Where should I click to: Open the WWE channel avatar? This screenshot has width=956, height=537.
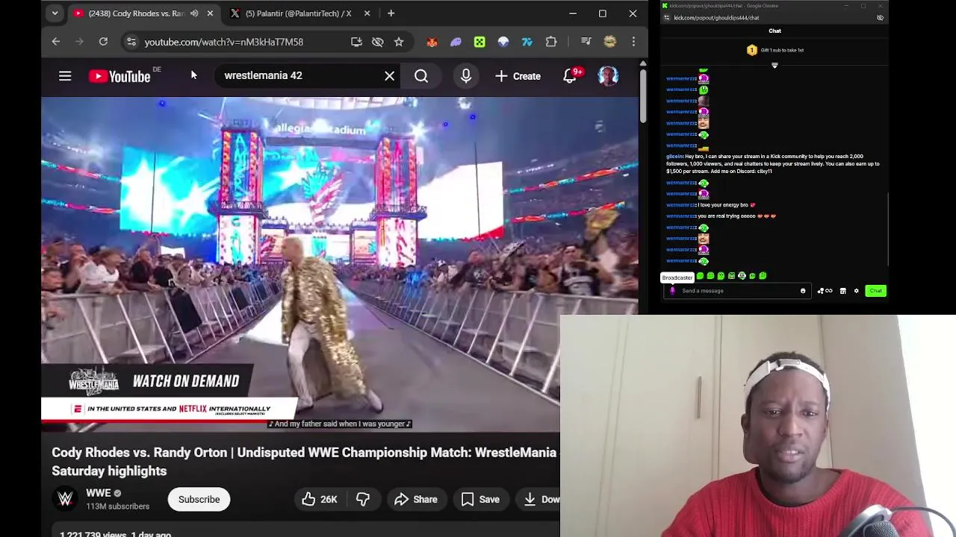65,500
